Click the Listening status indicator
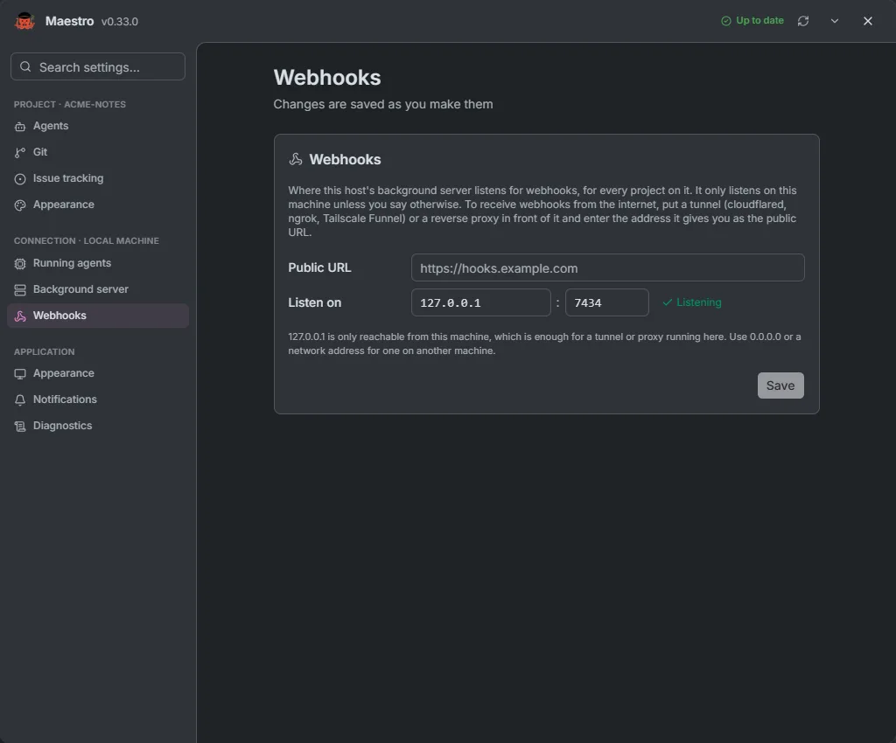This screenshot has height=743, width=896. tap(691, 302)
